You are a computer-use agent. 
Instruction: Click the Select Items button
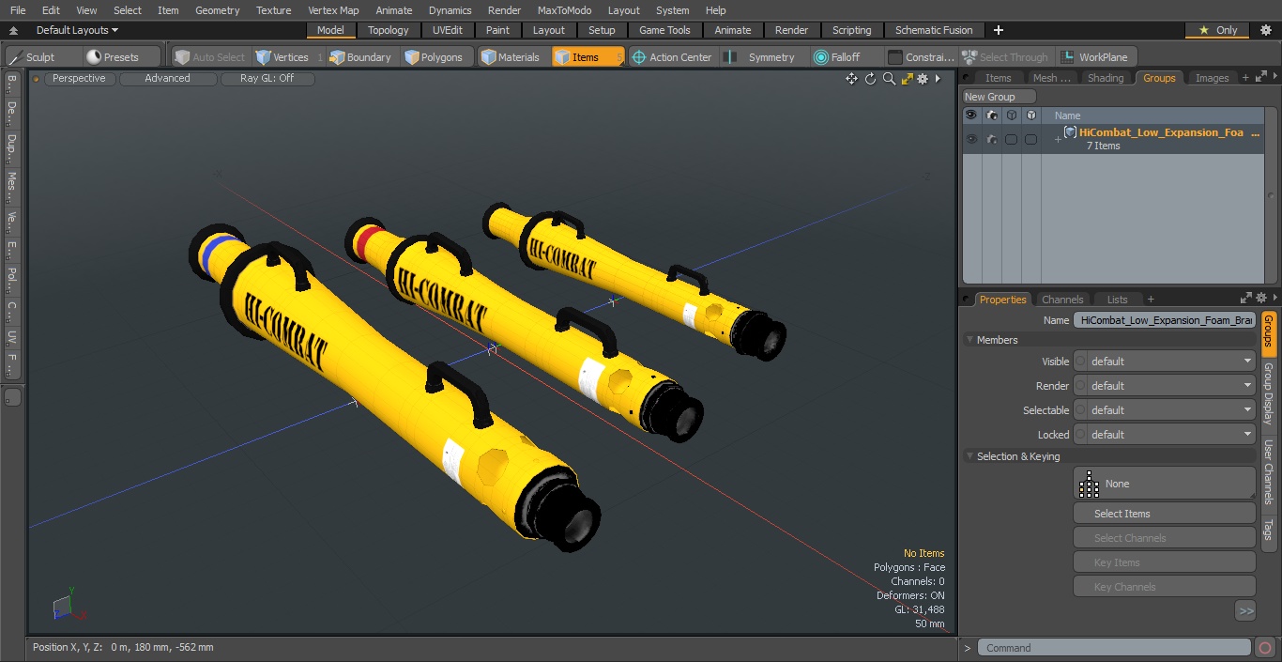click(1164, 514)
